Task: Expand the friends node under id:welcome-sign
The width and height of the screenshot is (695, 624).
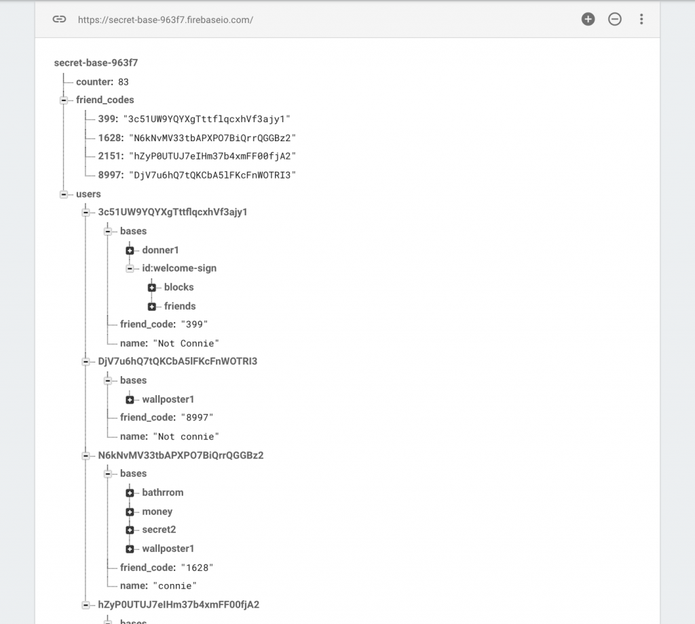Action: pyautogui.click(x=151, y=306)
